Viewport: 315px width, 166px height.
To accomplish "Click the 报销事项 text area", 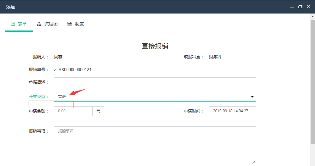I will click(155, 145).
